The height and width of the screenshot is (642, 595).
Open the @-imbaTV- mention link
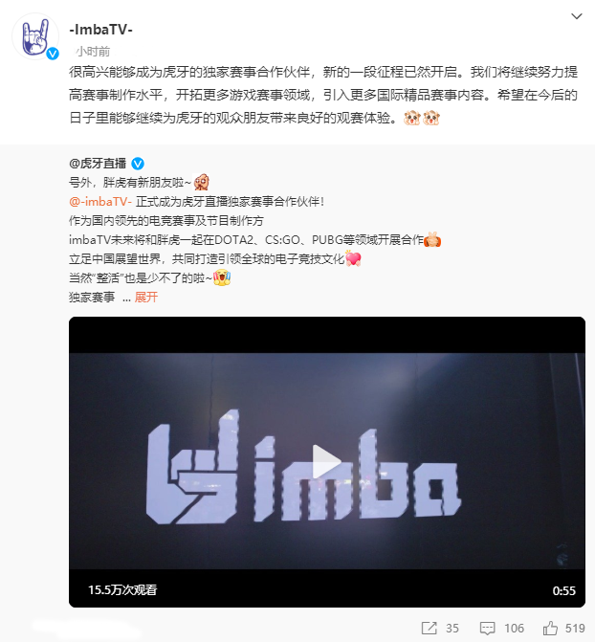click(x=100, y=202)
